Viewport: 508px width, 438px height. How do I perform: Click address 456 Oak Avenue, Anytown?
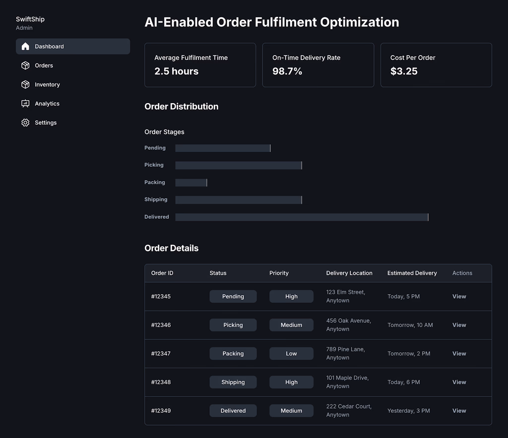[x=349, y=324]
